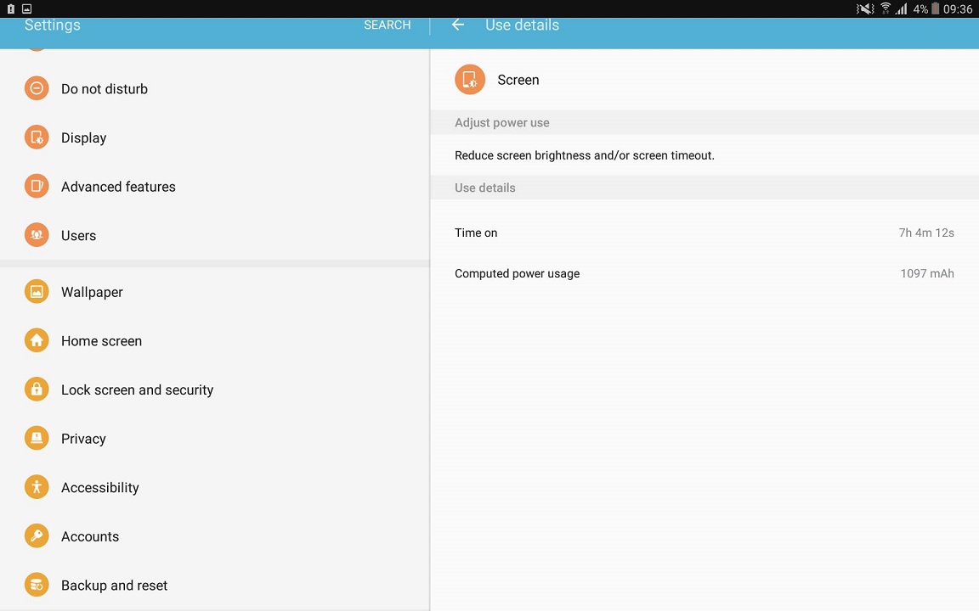This screenshot has width=979, height=611.
Task: Tap the Do not disturb icon
Action: [37, 88]
